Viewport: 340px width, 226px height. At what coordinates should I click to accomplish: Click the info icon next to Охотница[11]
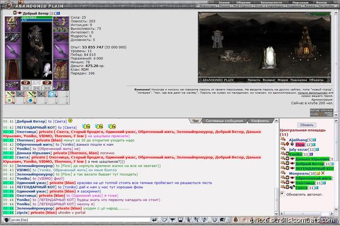click(x=324, y=183)
